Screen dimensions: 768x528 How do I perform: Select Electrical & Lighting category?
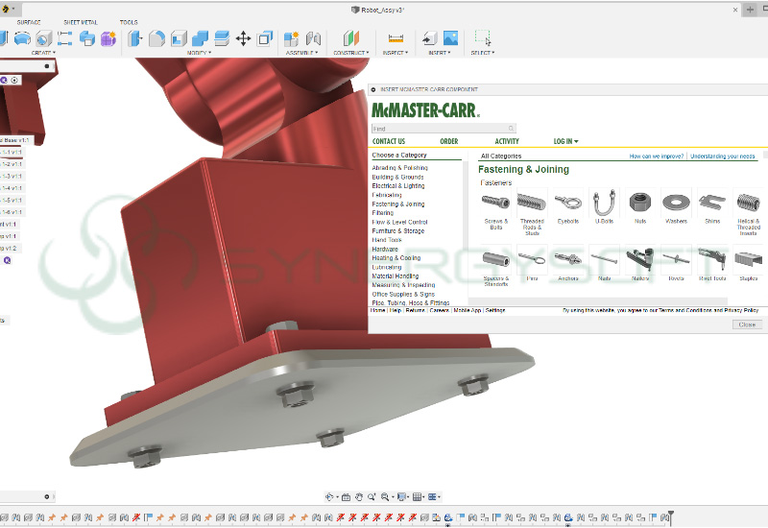click(x=398, y=185)
